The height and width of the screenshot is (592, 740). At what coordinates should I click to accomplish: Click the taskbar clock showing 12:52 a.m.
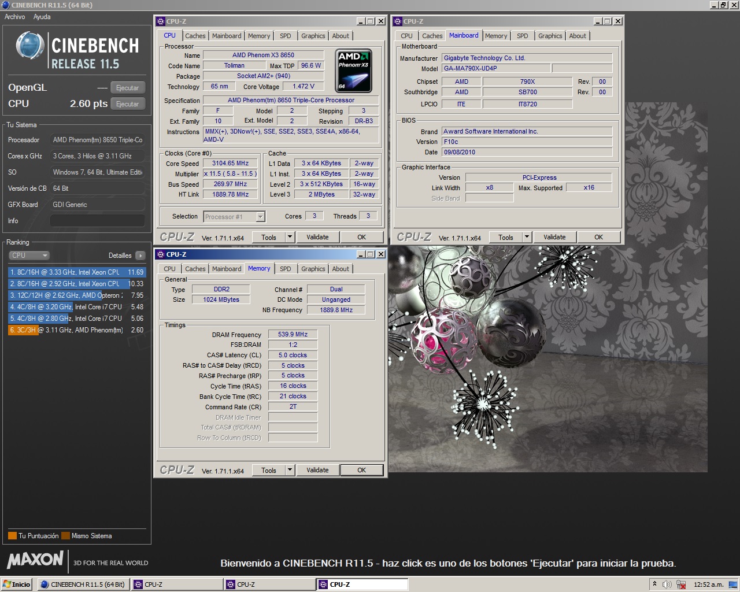[708, 584]
